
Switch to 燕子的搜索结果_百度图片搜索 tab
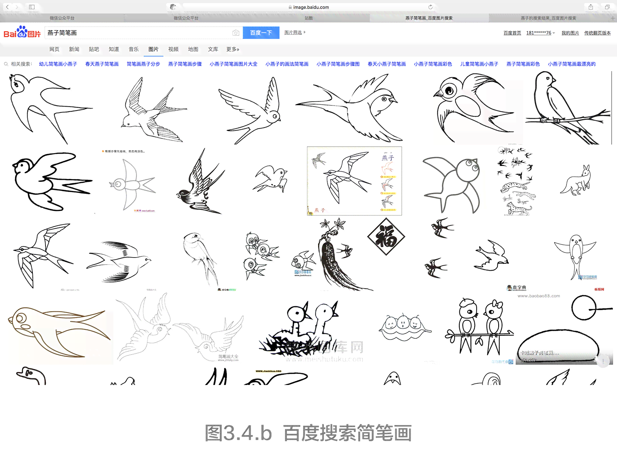548,18
